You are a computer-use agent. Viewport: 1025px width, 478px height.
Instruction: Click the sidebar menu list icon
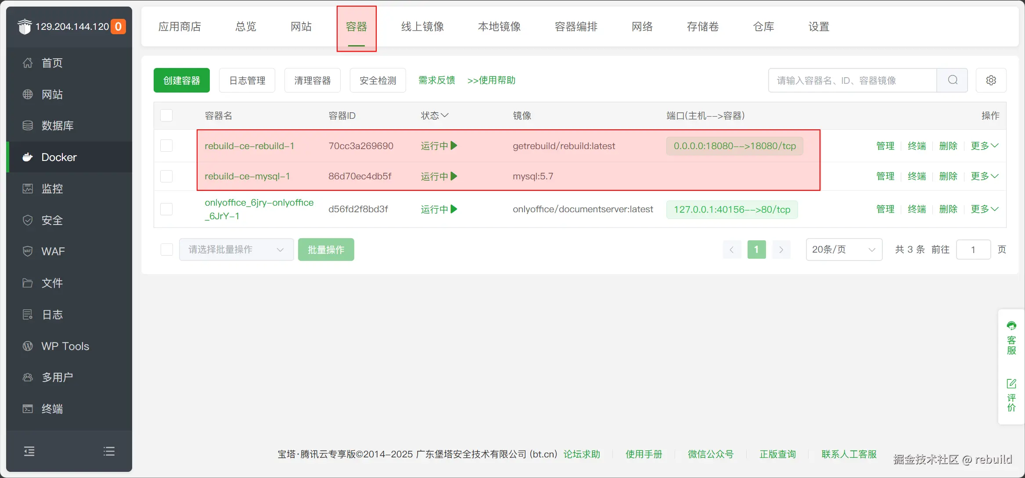(x=109, y=451)
